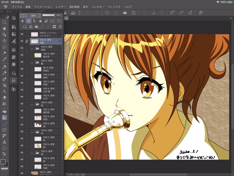
Task: Open the ファイル menu
Action: [17, 7]
